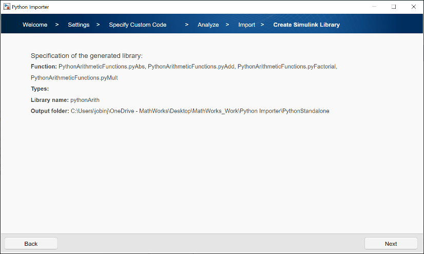Viewport: 424px width, 254px height.
Task: Click the Create Simulink Library step
Action: coord(306,25)
